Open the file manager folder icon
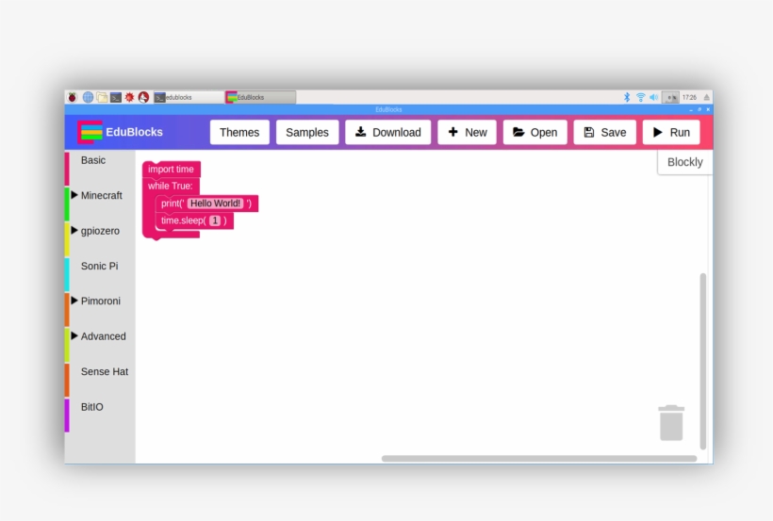Screen dimensions: 773x521 click(102, 97)
